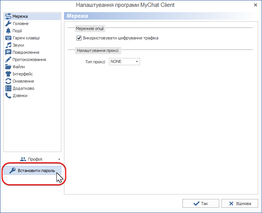This screenshot has height=213, width=262.
Task: Cancel with the Відмова button
Action: point(240,204)
